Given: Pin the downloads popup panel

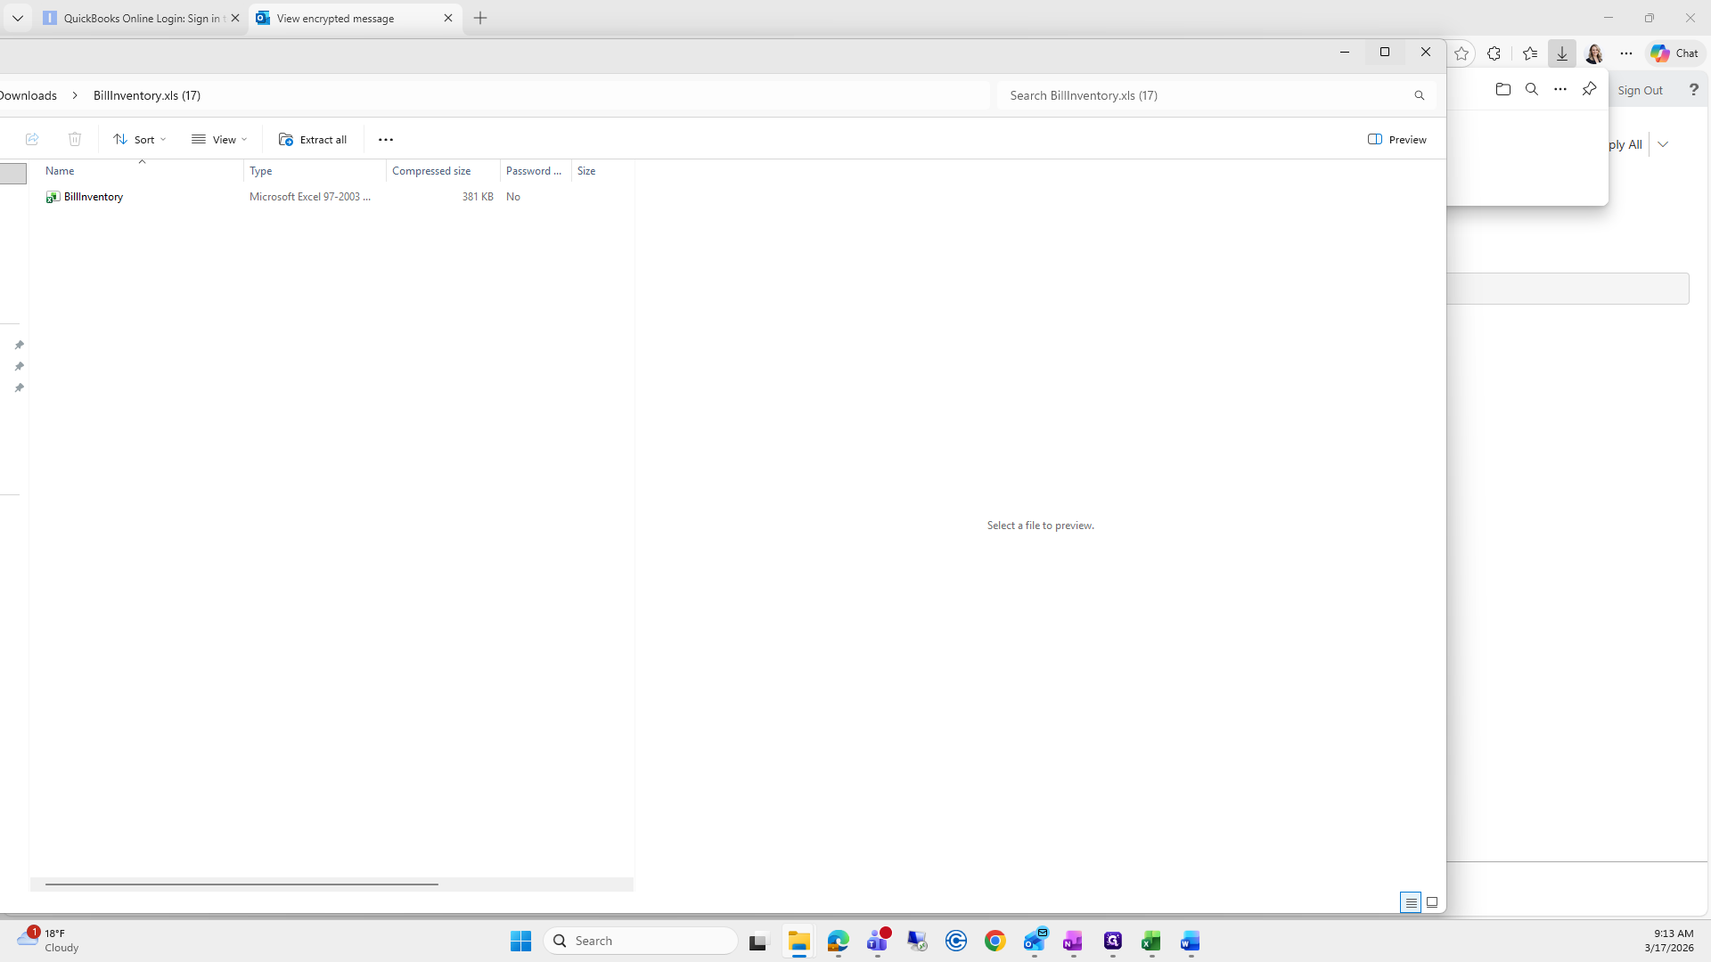Looking at the screenshot, I should point(1589,89).
